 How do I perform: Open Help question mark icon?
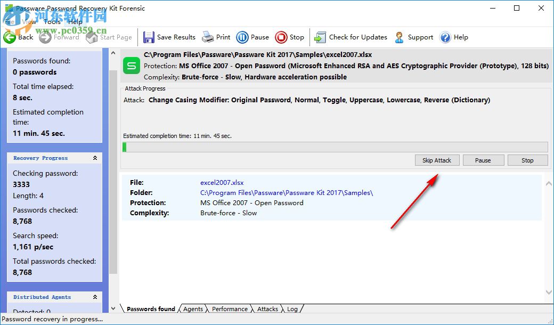tap(445, 37)
